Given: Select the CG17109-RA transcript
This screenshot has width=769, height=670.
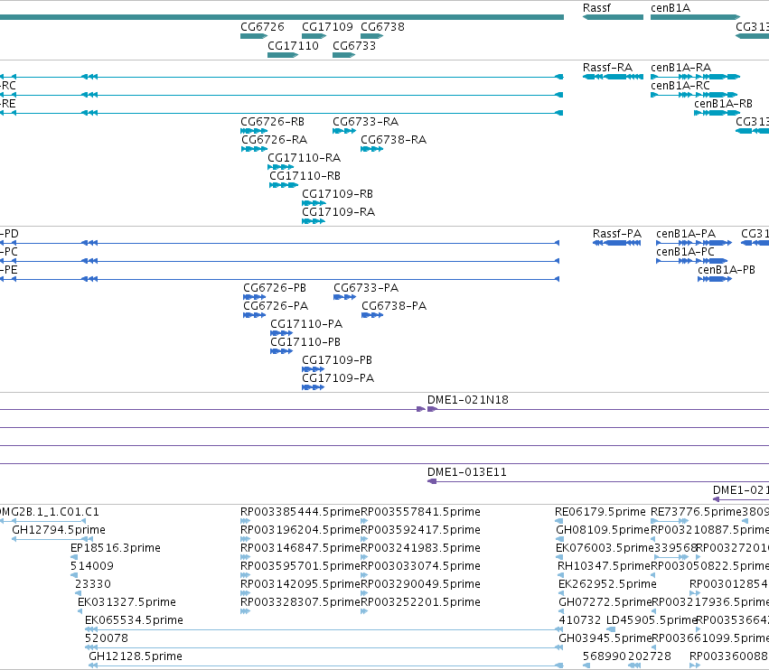Looking at the screenshot, I should point(314,221).
